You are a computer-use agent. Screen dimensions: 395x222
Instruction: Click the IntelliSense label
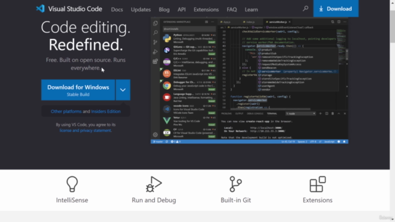coord(72,200)
